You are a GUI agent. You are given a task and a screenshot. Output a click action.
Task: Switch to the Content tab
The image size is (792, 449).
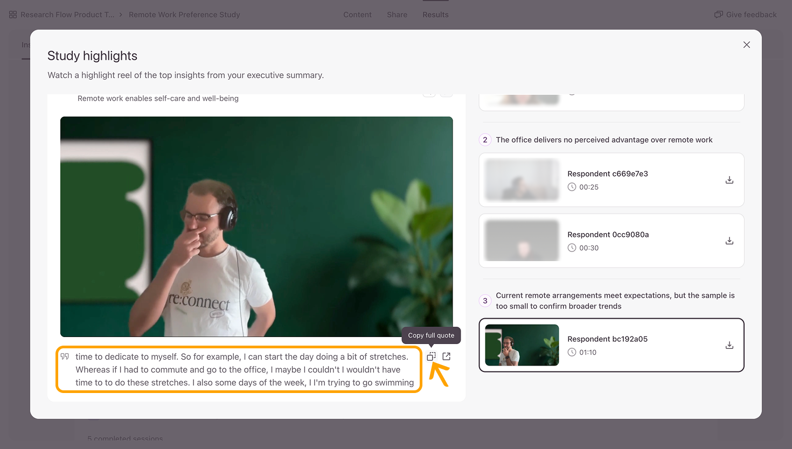point(357,15)
